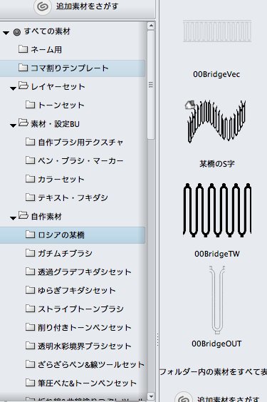The height and width of the screenshot is (402, 267).
Task: Click the folder icon of 削り付きトーンペンセット
Action: 30,327
